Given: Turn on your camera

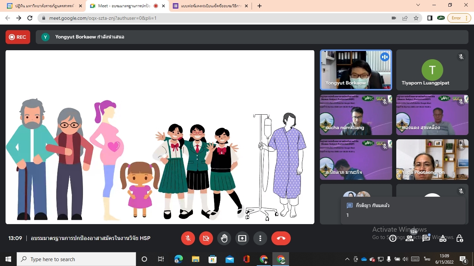Looking at the screenshot, I should point(206,238).
